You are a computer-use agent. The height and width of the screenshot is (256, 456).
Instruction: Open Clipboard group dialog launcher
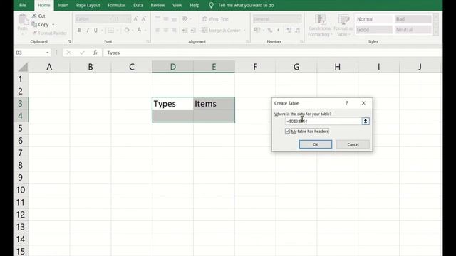point(69,41)
